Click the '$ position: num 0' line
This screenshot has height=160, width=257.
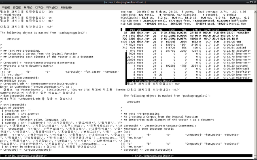point(15,117)
